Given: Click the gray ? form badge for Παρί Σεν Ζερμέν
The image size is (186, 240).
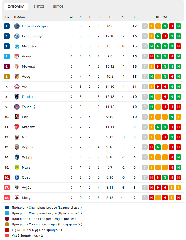Looking at the screenshot, I should (x=145, y=26).
